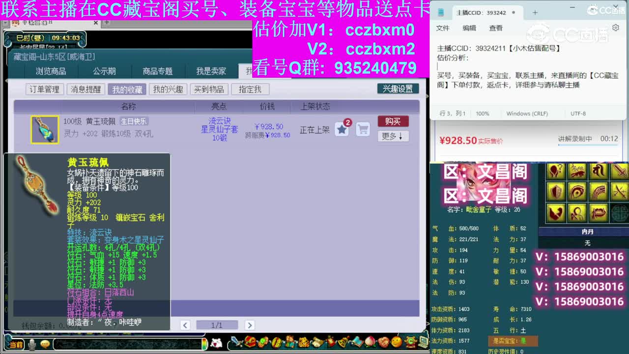Toggle the star favorite icon for 黄玉琉佩

pyautogui.click(x=342, y=130)
